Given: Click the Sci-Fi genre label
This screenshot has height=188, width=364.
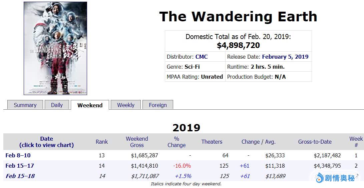Looking at the screenshot, I should pos(192,67).
